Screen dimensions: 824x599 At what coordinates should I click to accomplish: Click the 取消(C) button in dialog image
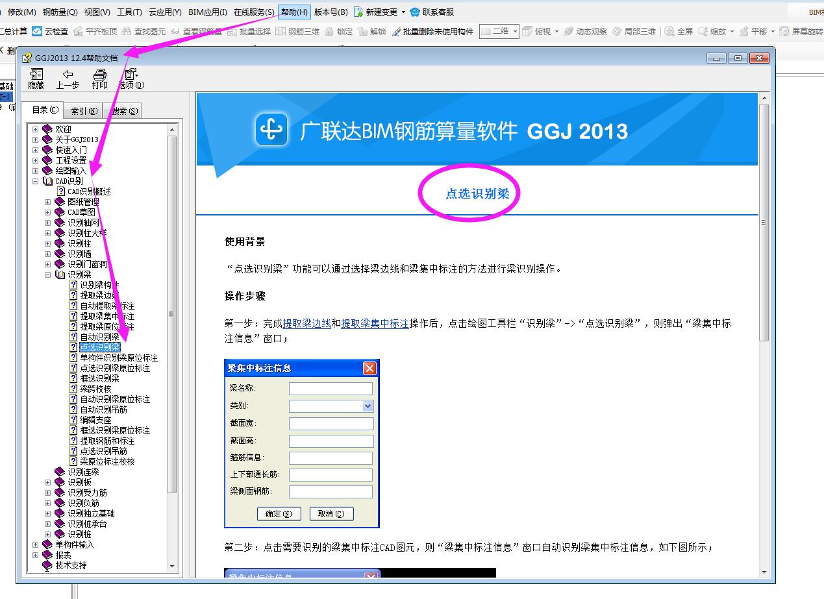331,514
